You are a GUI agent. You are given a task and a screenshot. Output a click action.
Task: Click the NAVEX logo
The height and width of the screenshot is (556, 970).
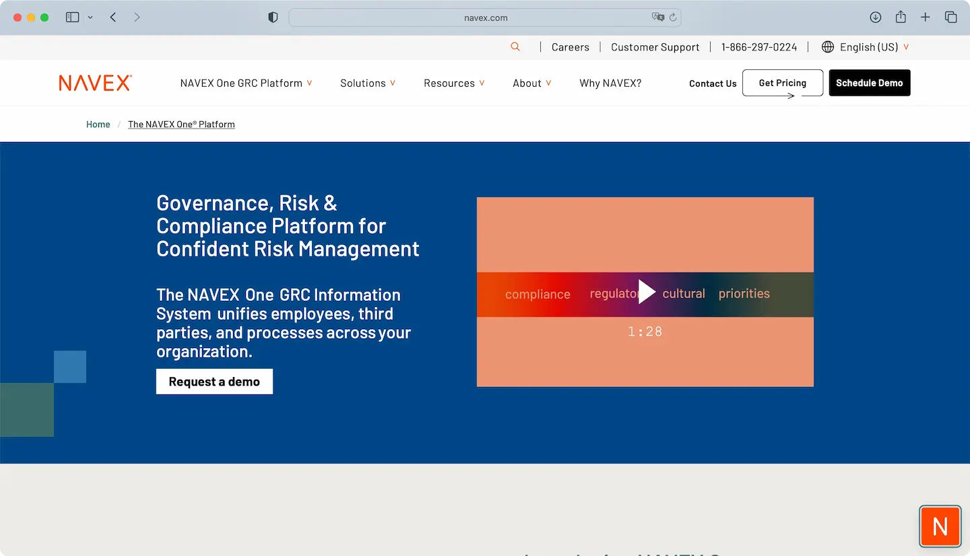click(x=95, y=83)
